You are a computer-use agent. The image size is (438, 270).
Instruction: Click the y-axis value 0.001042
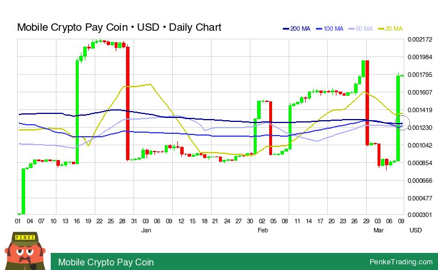(x=420, y=145)
